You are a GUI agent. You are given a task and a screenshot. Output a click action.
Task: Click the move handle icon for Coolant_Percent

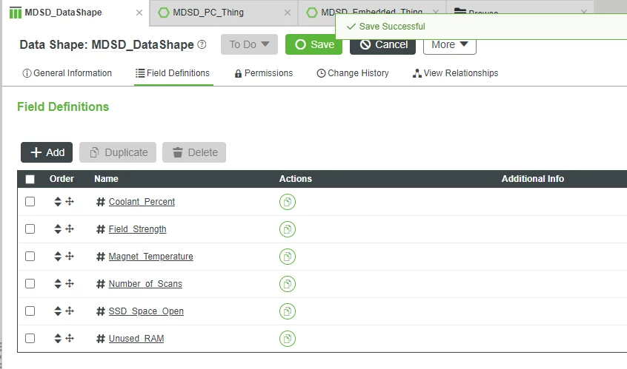tap(70, 201)
